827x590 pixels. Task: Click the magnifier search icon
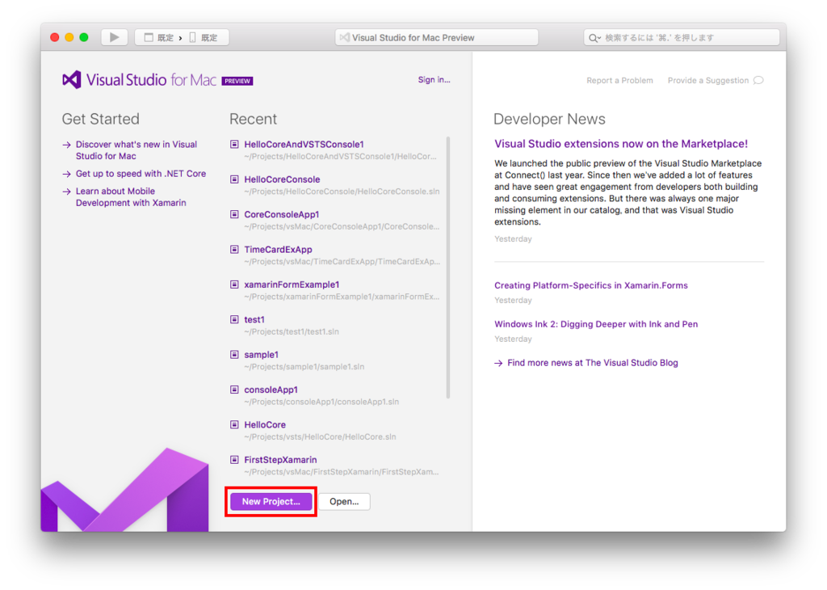pos(594,37)
